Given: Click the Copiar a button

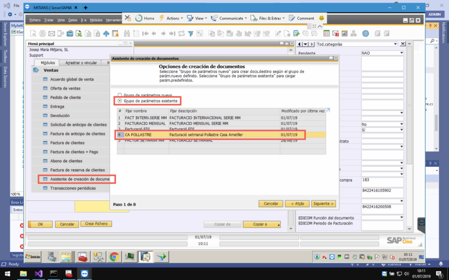Looking at the screenshot, I should [x=262, y=224].
